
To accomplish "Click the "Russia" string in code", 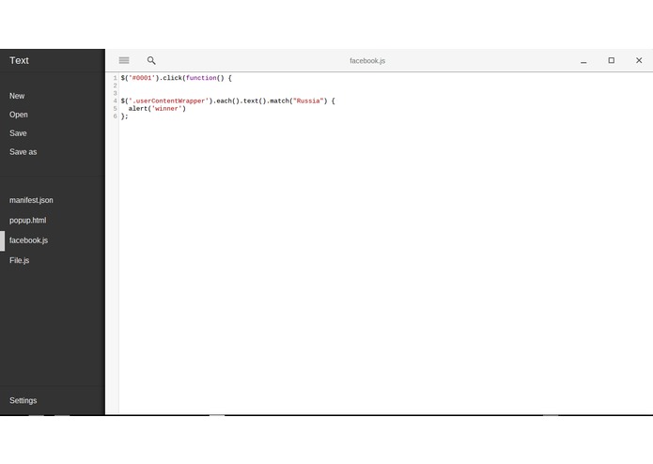I will tap(308, 101).
